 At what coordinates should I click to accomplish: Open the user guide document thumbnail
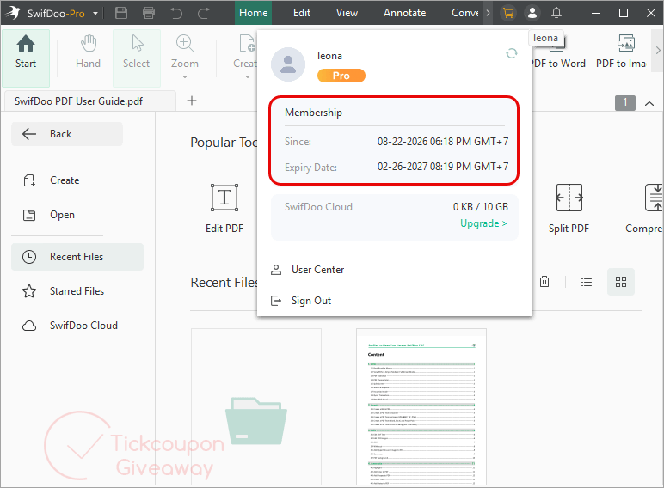point(421,408)
